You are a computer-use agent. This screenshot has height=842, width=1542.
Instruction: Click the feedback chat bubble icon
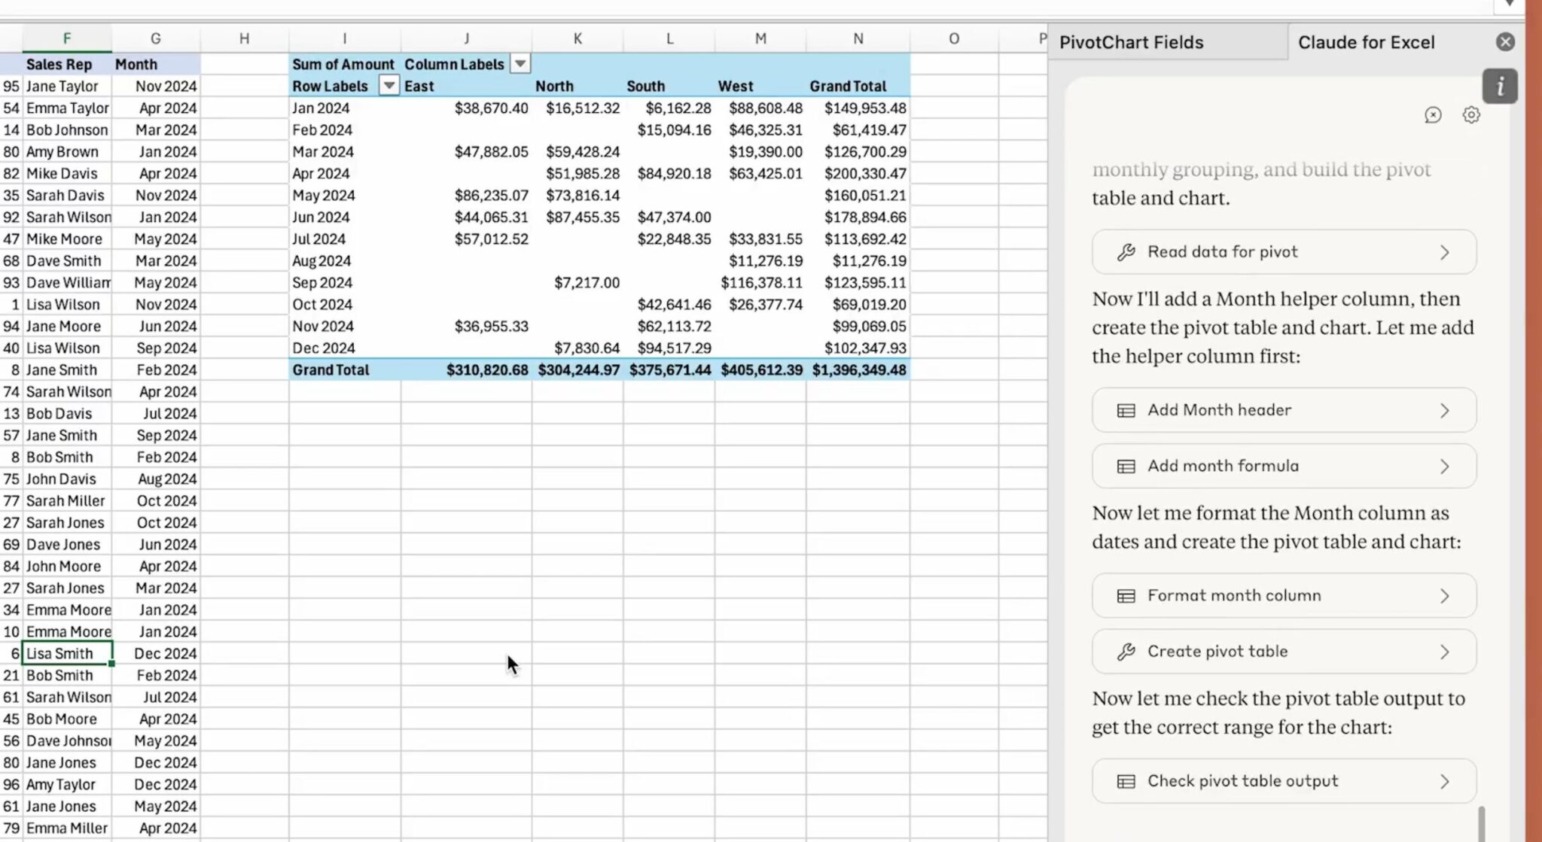[1433, 115]
